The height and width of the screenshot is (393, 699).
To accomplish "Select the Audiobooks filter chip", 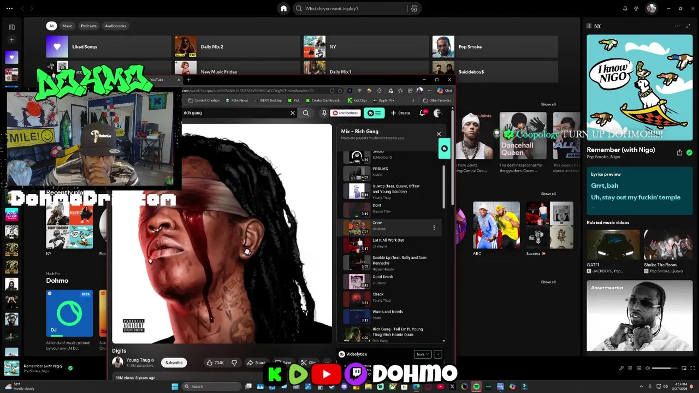I will tap(115, 26).
